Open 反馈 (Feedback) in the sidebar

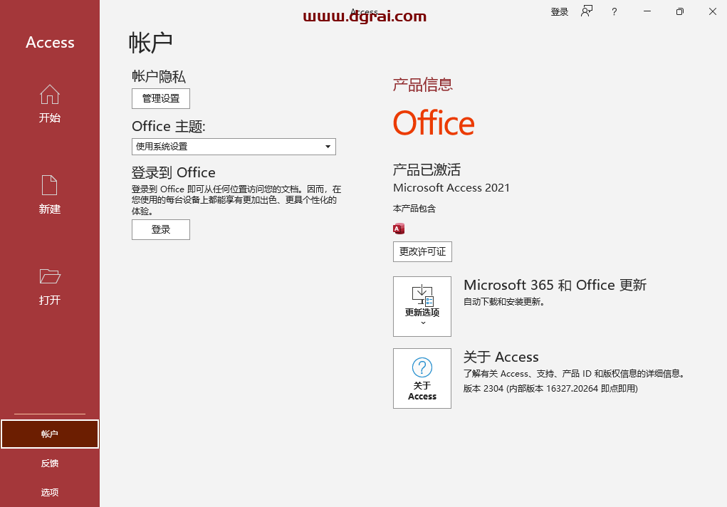click(x=50, y=464)
